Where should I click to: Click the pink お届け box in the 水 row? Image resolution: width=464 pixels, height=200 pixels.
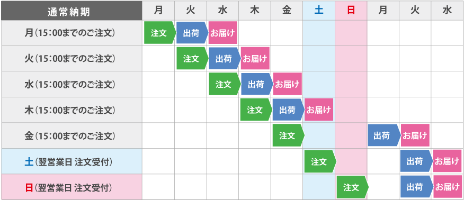pos(287,84)
